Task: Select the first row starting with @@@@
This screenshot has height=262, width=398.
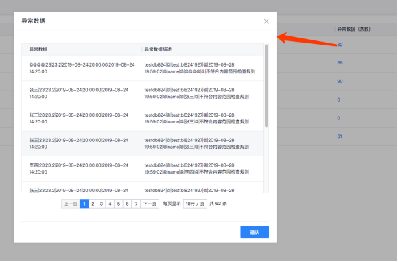Action: 143,68
